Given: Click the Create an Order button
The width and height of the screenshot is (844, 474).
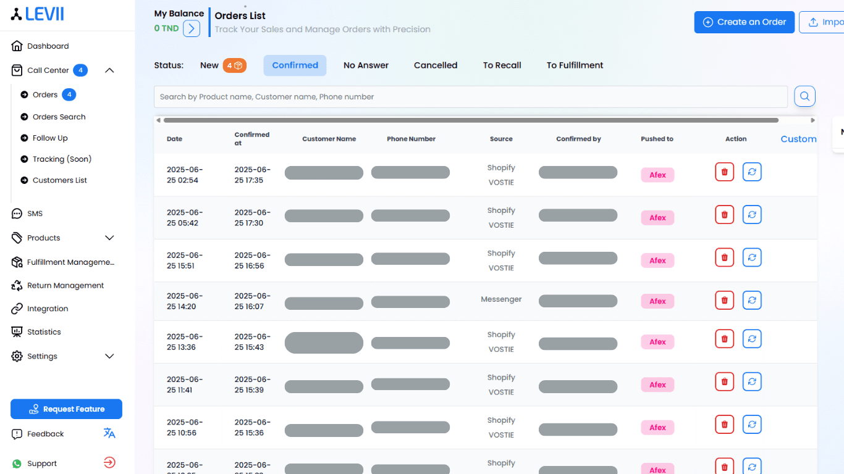Looking at the screenshot, I should pos(744,22).
